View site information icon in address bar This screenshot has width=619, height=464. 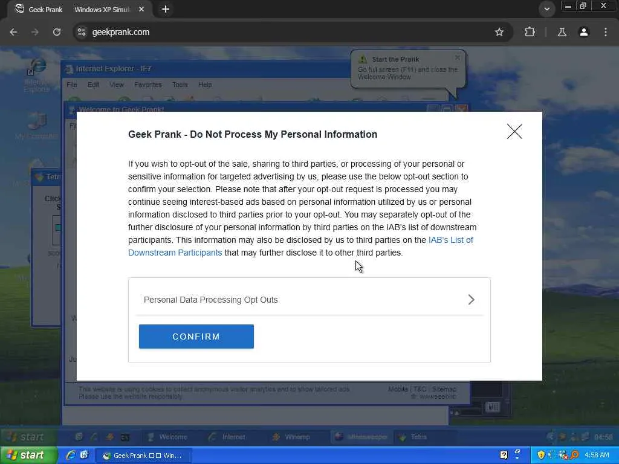click(x=82, y=32)
